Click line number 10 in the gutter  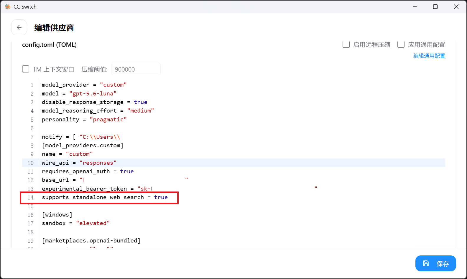31,163
